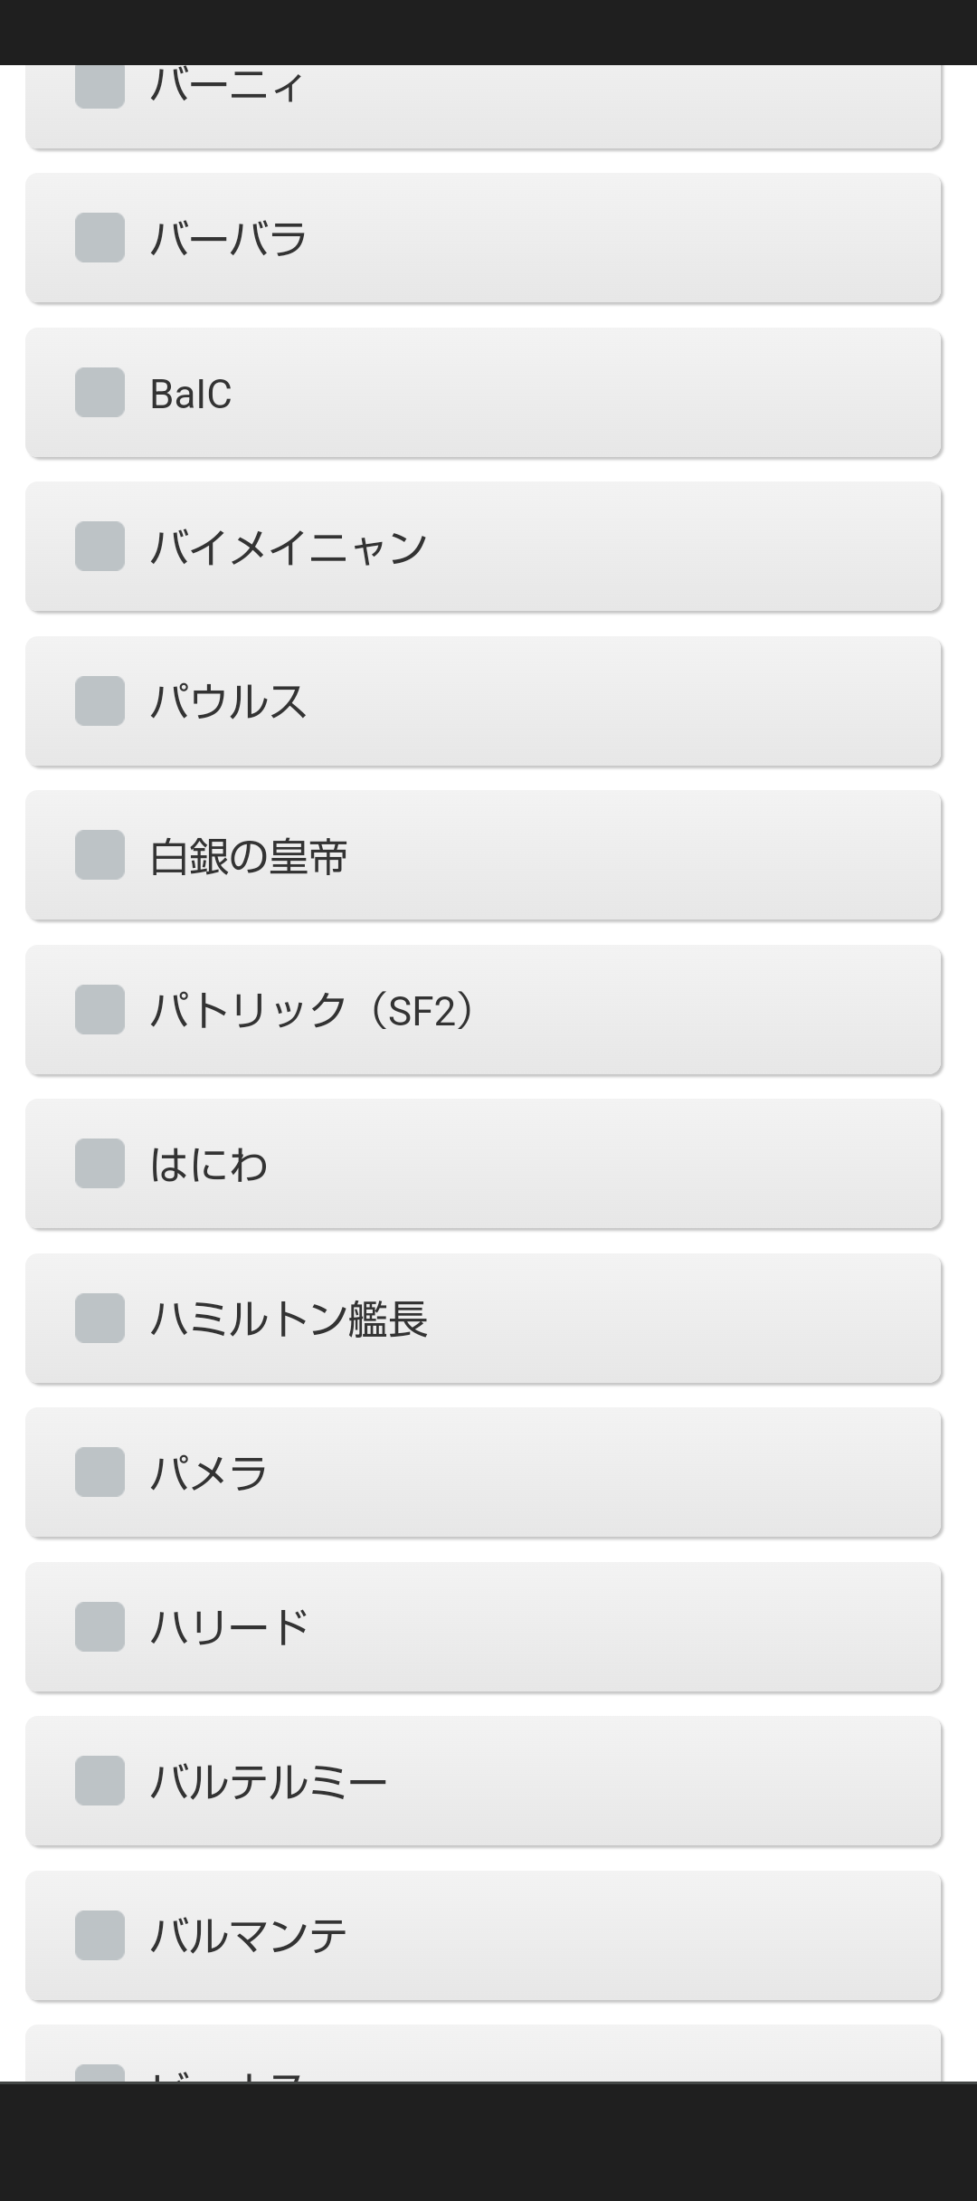Check the ハリード checkbox
Screen dimensions: 977x2201
[100, 1627]
